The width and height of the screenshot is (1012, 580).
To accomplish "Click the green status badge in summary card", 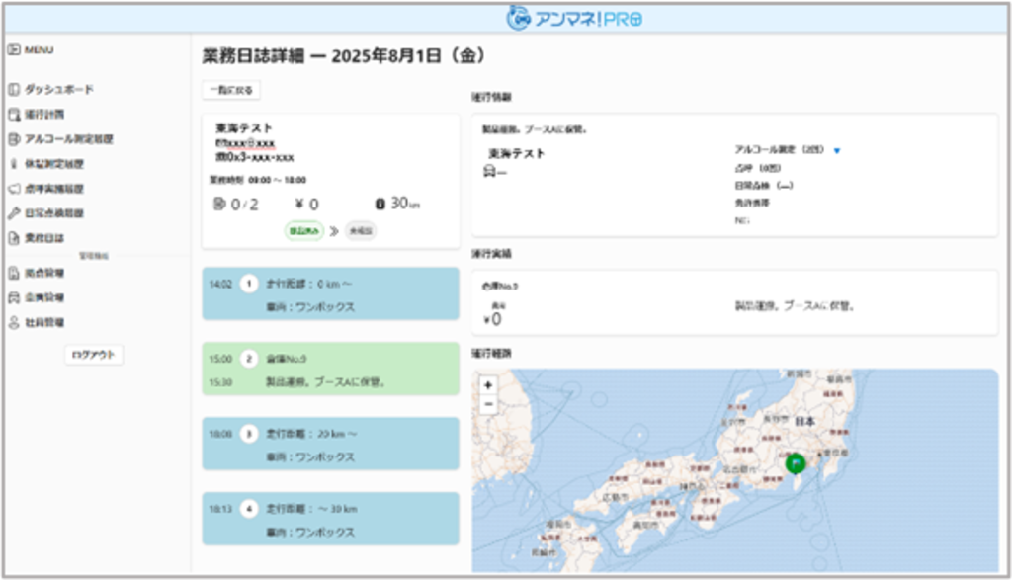I will tap(300, 230).
